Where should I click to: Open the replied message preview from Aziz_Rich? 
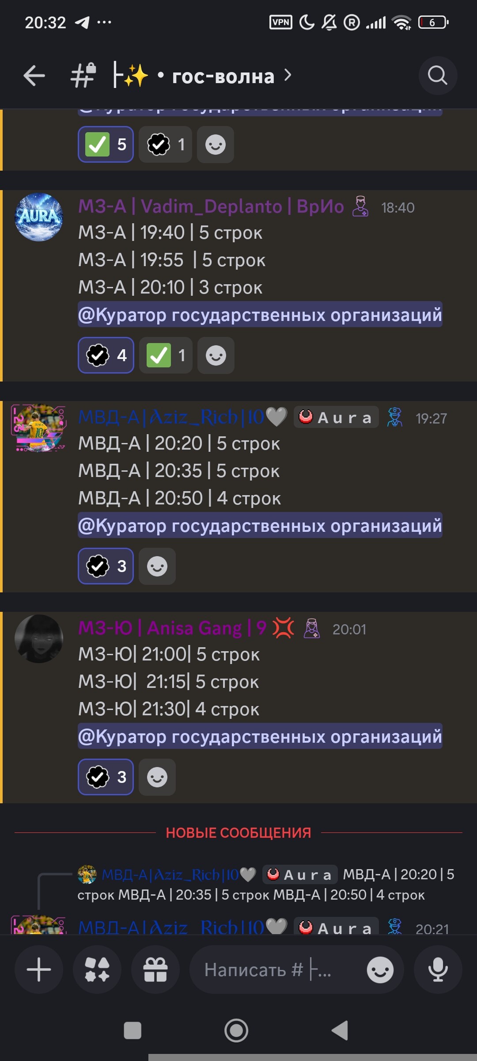pyautogui.click(x=265, y=885)
